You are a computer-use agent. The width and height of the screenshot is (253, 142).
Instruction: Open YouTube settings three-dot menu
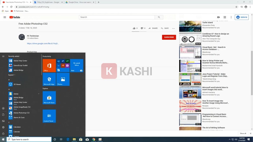231,17
